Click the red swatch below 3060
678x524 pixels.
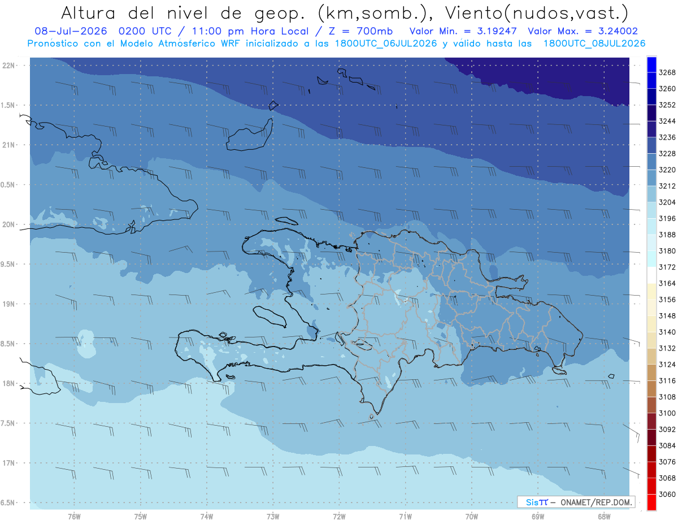coord(651,501)
